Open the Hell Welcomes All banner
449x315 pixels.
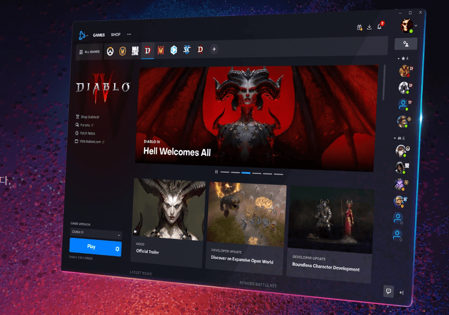tap(256, 118)
